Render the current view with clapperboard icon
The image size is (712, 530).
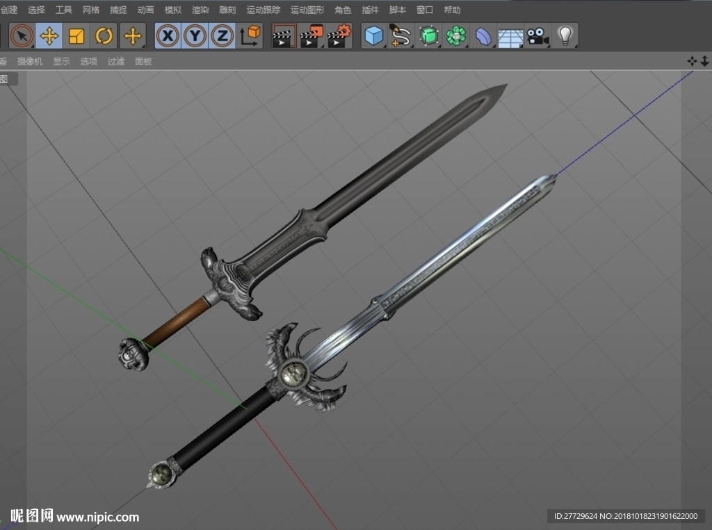[x=284, y=36]
